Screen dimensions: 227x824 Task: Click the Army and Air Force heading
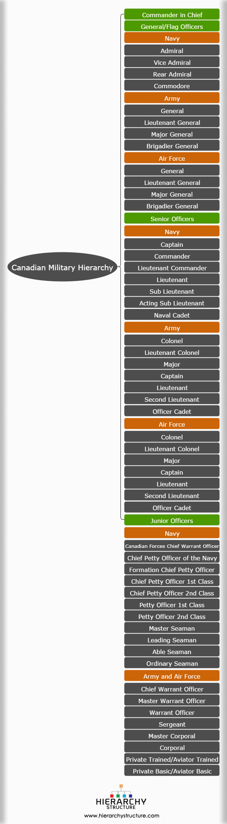pyautogui.click(x=172, y=676)
